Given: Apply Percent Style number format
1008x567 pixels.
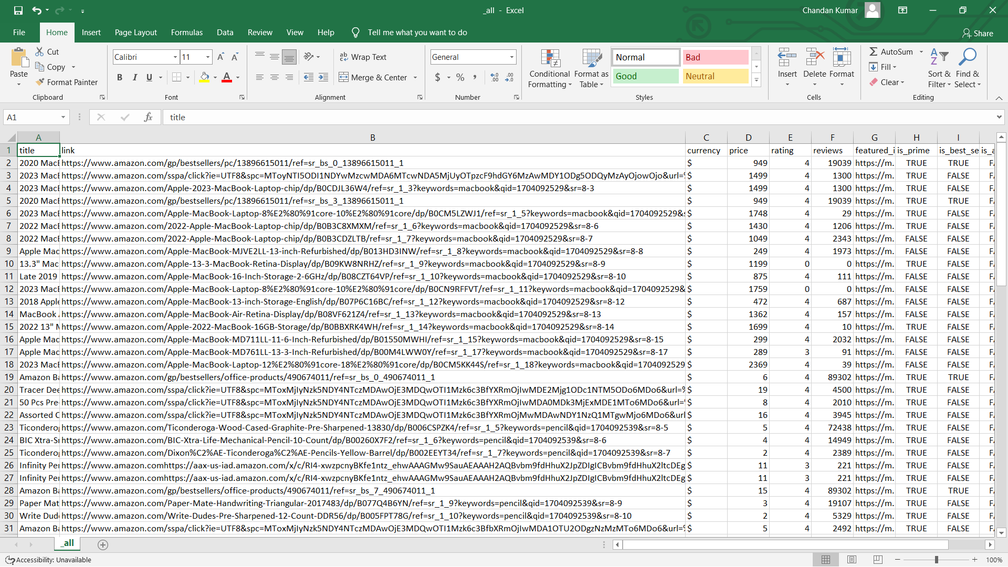Looking at the screenshot, I should (460, 77).
